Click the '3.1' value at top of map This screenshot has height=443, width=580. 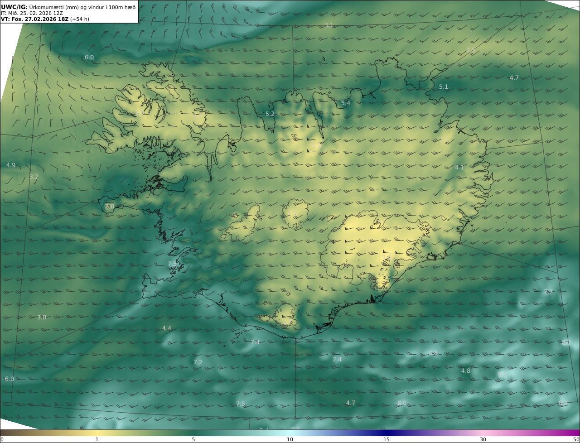329,25
